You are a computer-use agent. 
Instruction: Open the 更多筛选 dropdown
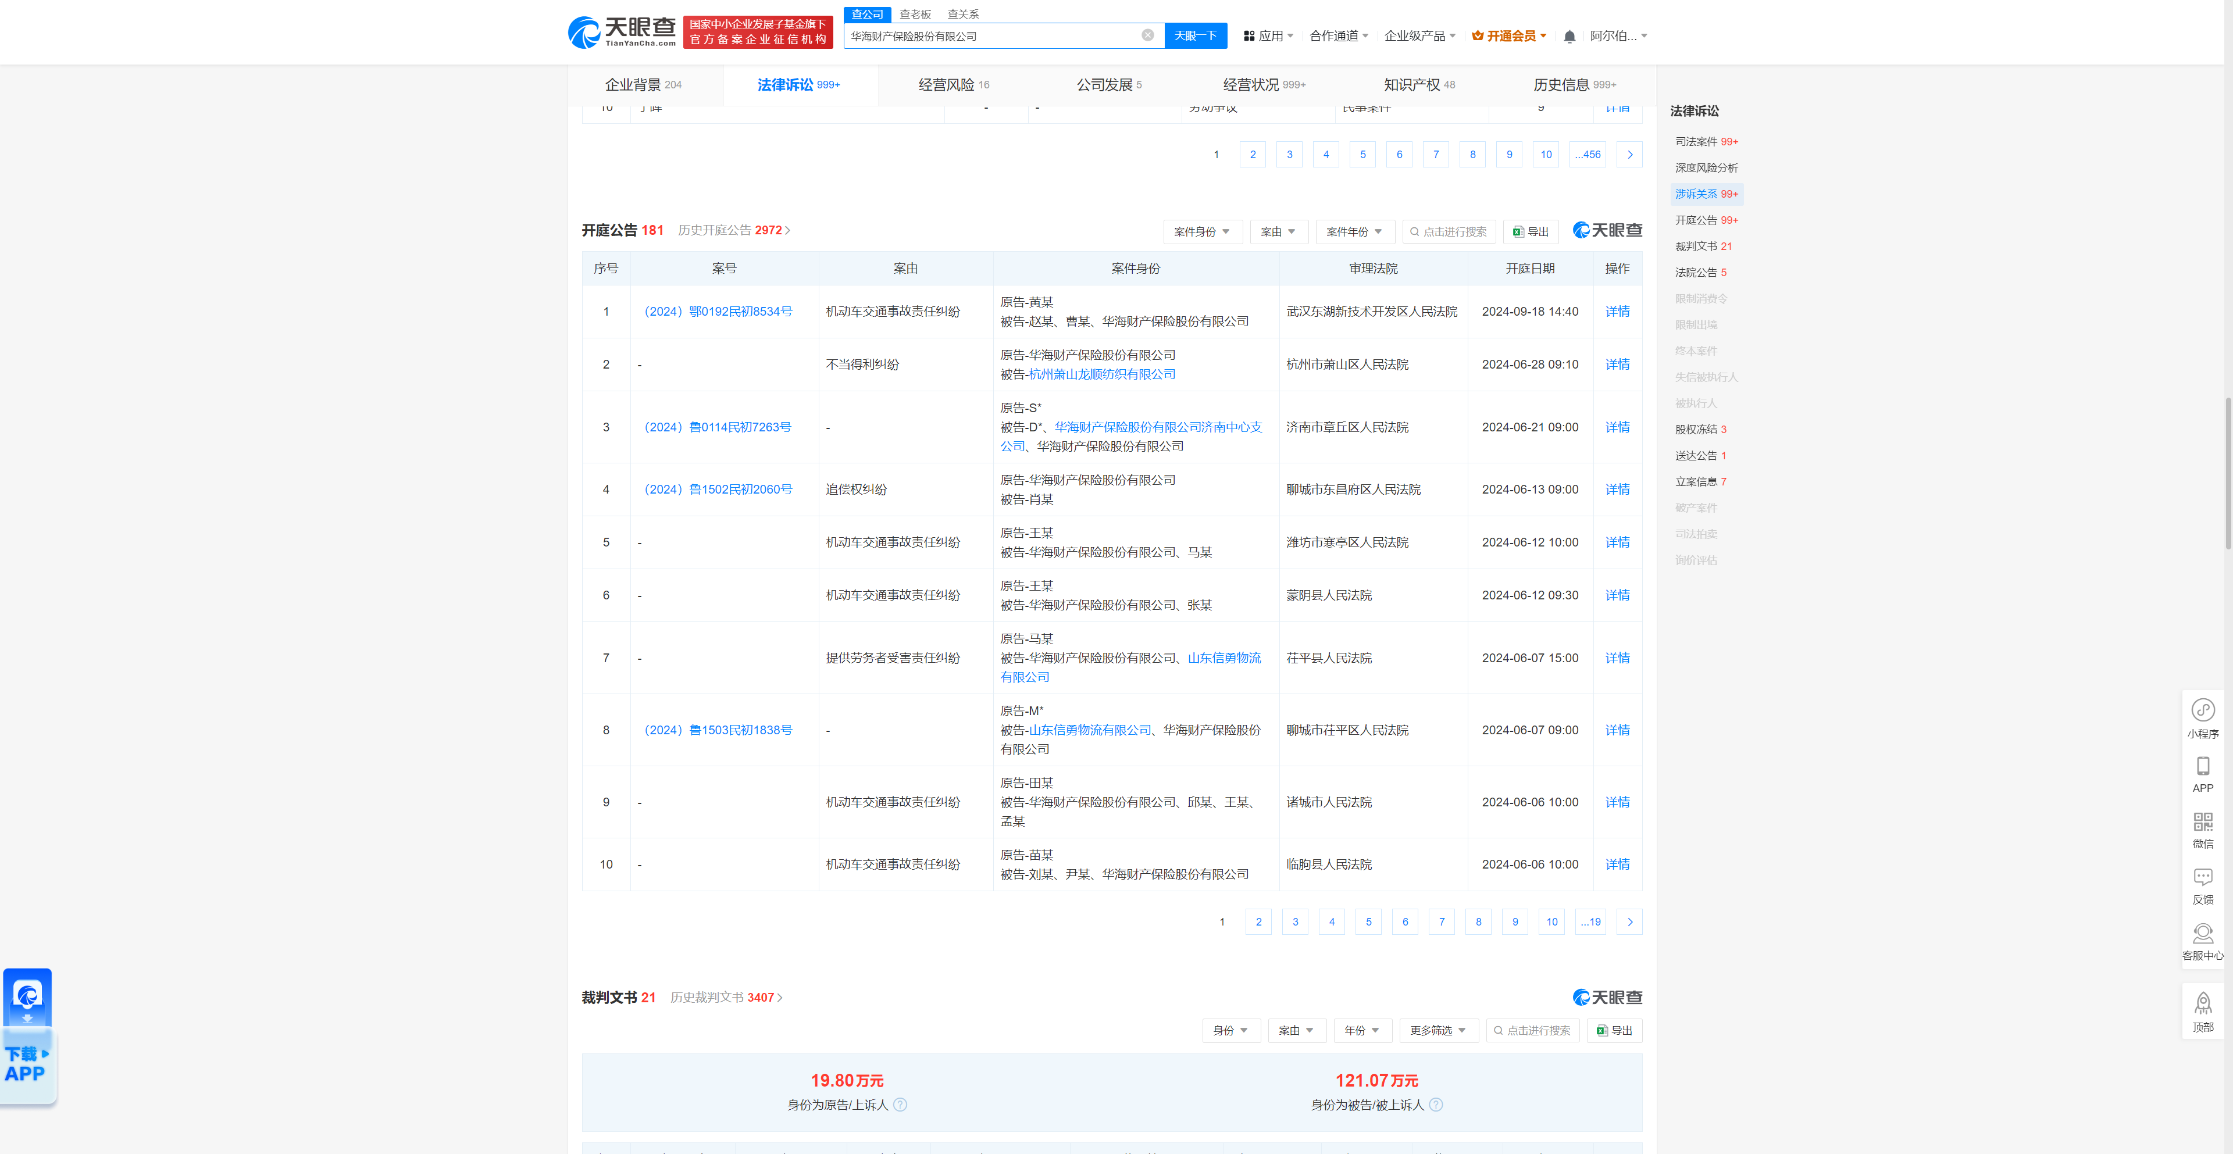[x=1438, y=1031]
